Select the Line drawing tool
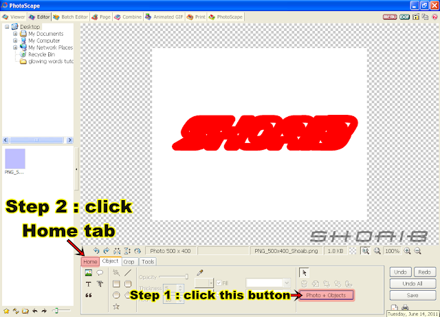This screenshot has width=440, height=317. click(x=128, y=272)
